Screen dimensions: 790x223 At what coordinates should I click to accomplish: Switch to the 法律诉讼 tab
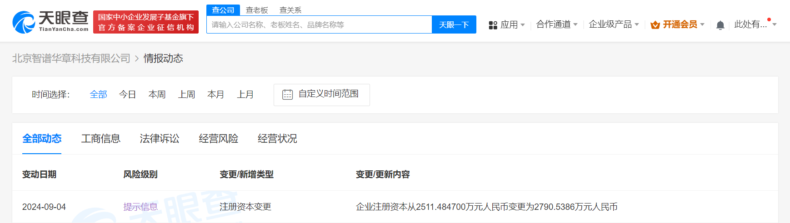(x=160, y=139)
